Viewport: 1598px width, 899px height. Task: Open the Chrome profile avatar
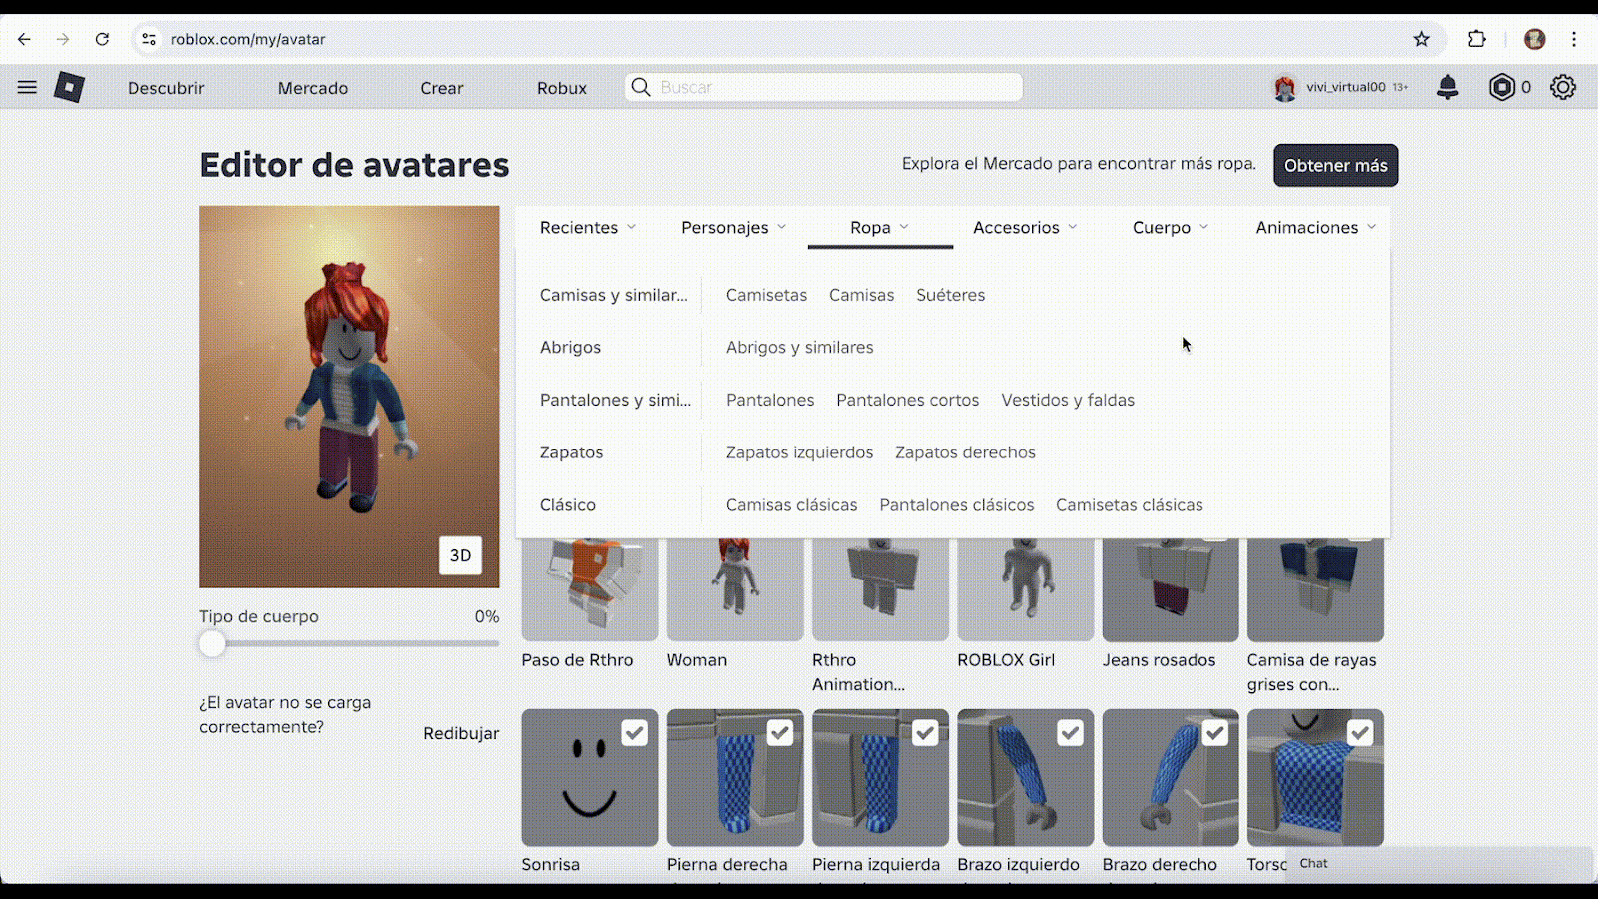pos(1535,39)
